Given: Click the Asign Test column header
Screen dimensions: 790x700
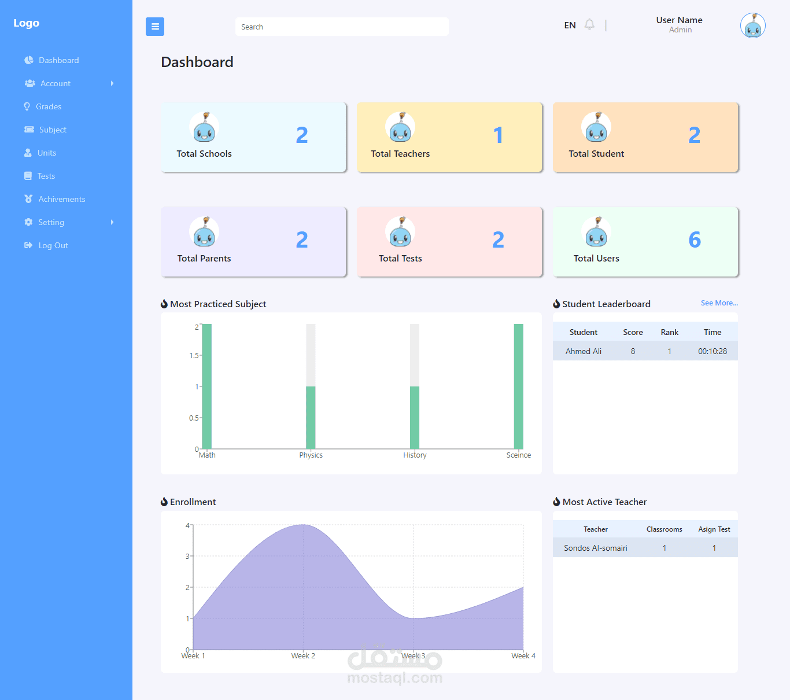Looking at the screenshot, I should click(x=714, y=529).
